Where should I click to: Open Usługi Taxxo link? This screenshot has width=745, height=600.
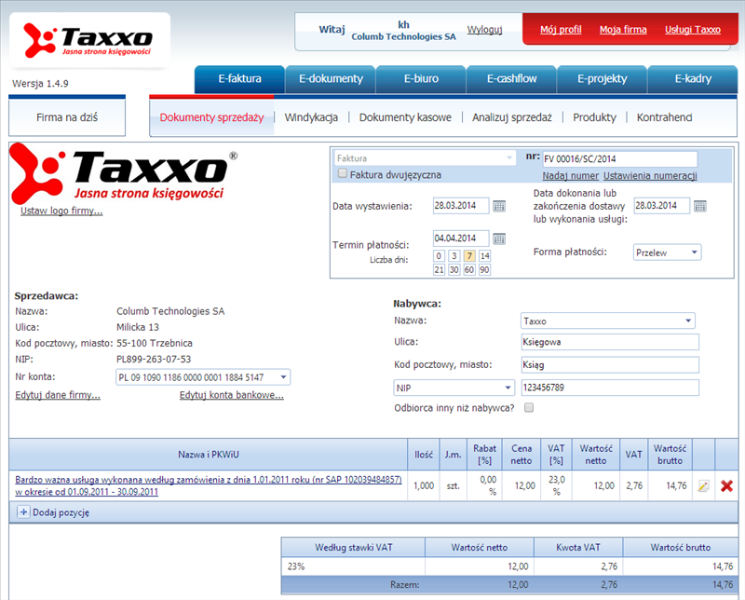click(x=693, y=30)
